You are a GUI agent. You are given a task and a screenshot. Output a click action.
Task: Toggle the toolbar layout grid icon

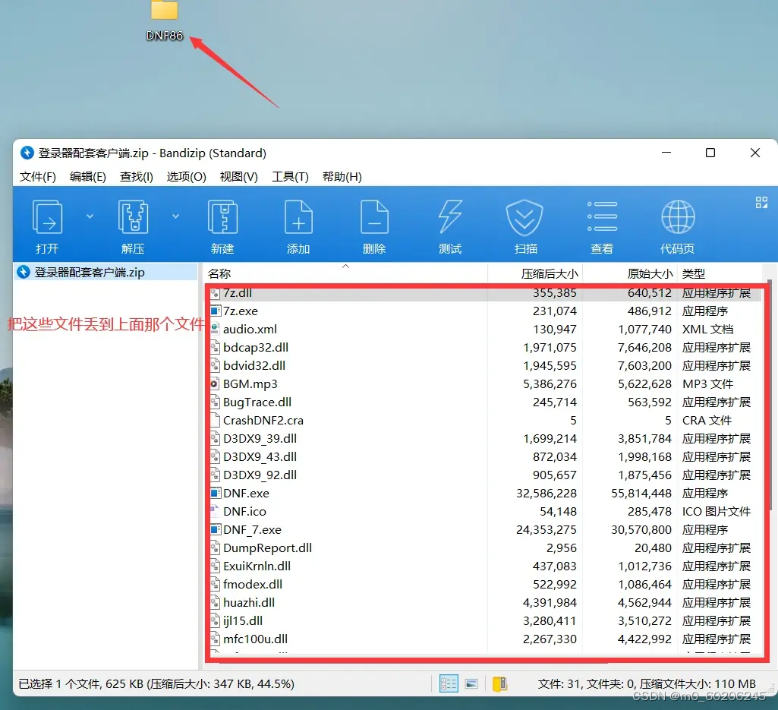761,203
